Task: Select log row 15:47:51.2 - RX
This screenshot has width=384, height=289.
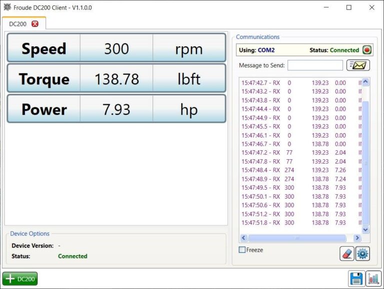Action: pos(300,214)
